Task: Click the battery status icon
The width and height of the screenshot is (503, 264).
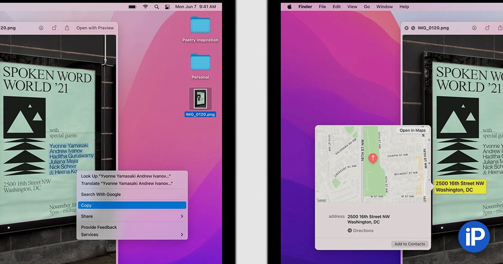Action: click(132, 7)
